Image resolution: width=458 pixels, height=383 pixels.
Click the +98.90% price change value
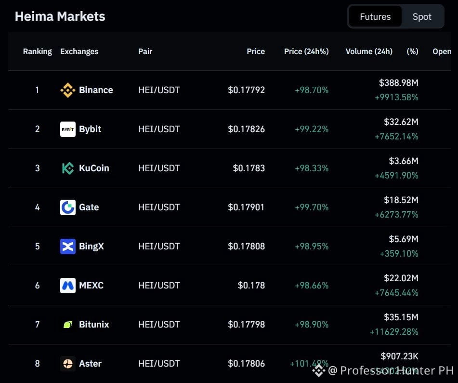(x=312, y=325)
